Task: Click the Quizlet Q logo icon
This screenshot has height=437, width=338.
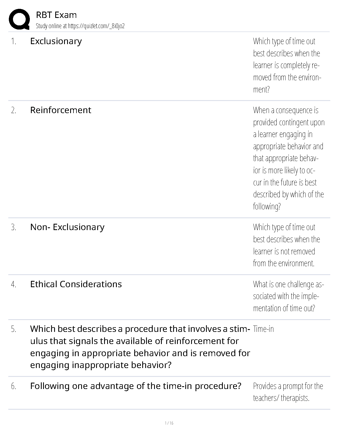Action: [x=19, y=19]
